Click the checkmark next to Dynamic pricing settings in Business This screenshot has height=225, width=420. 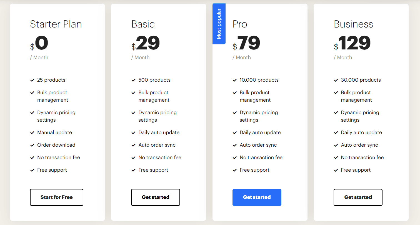point(336,112)
